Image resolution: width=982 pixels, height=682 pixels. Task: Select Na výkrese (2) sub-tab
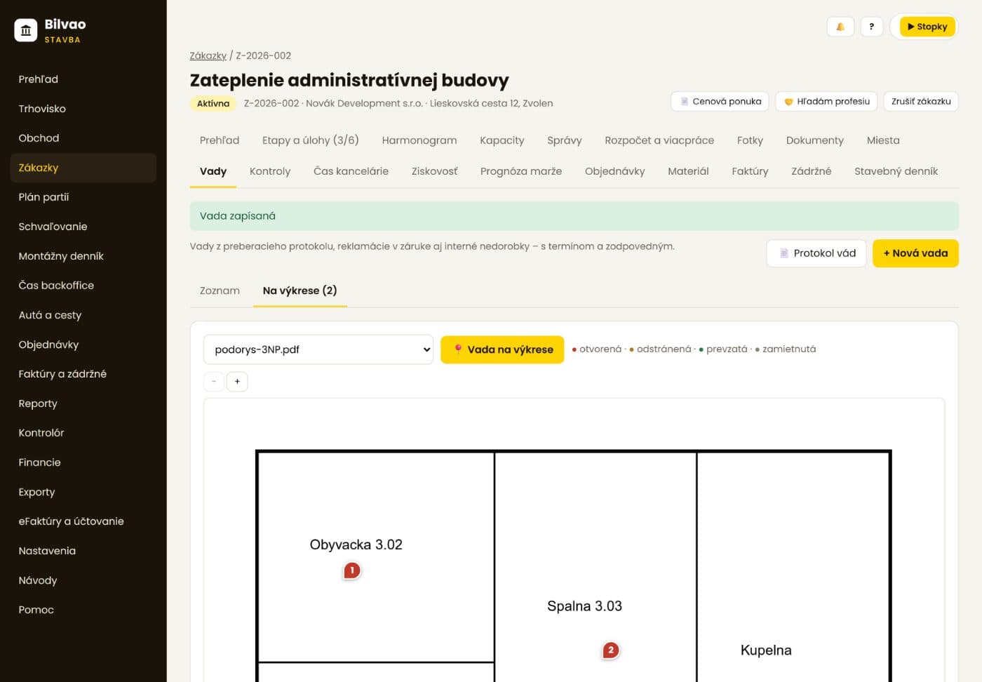coord(300,290)
